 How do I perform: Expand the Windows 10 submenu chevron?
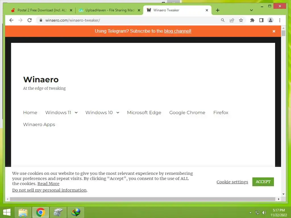coord(118,112)
